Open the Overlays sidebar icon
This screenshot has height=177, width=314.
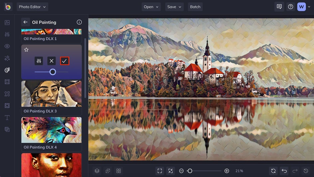[7, 106]
